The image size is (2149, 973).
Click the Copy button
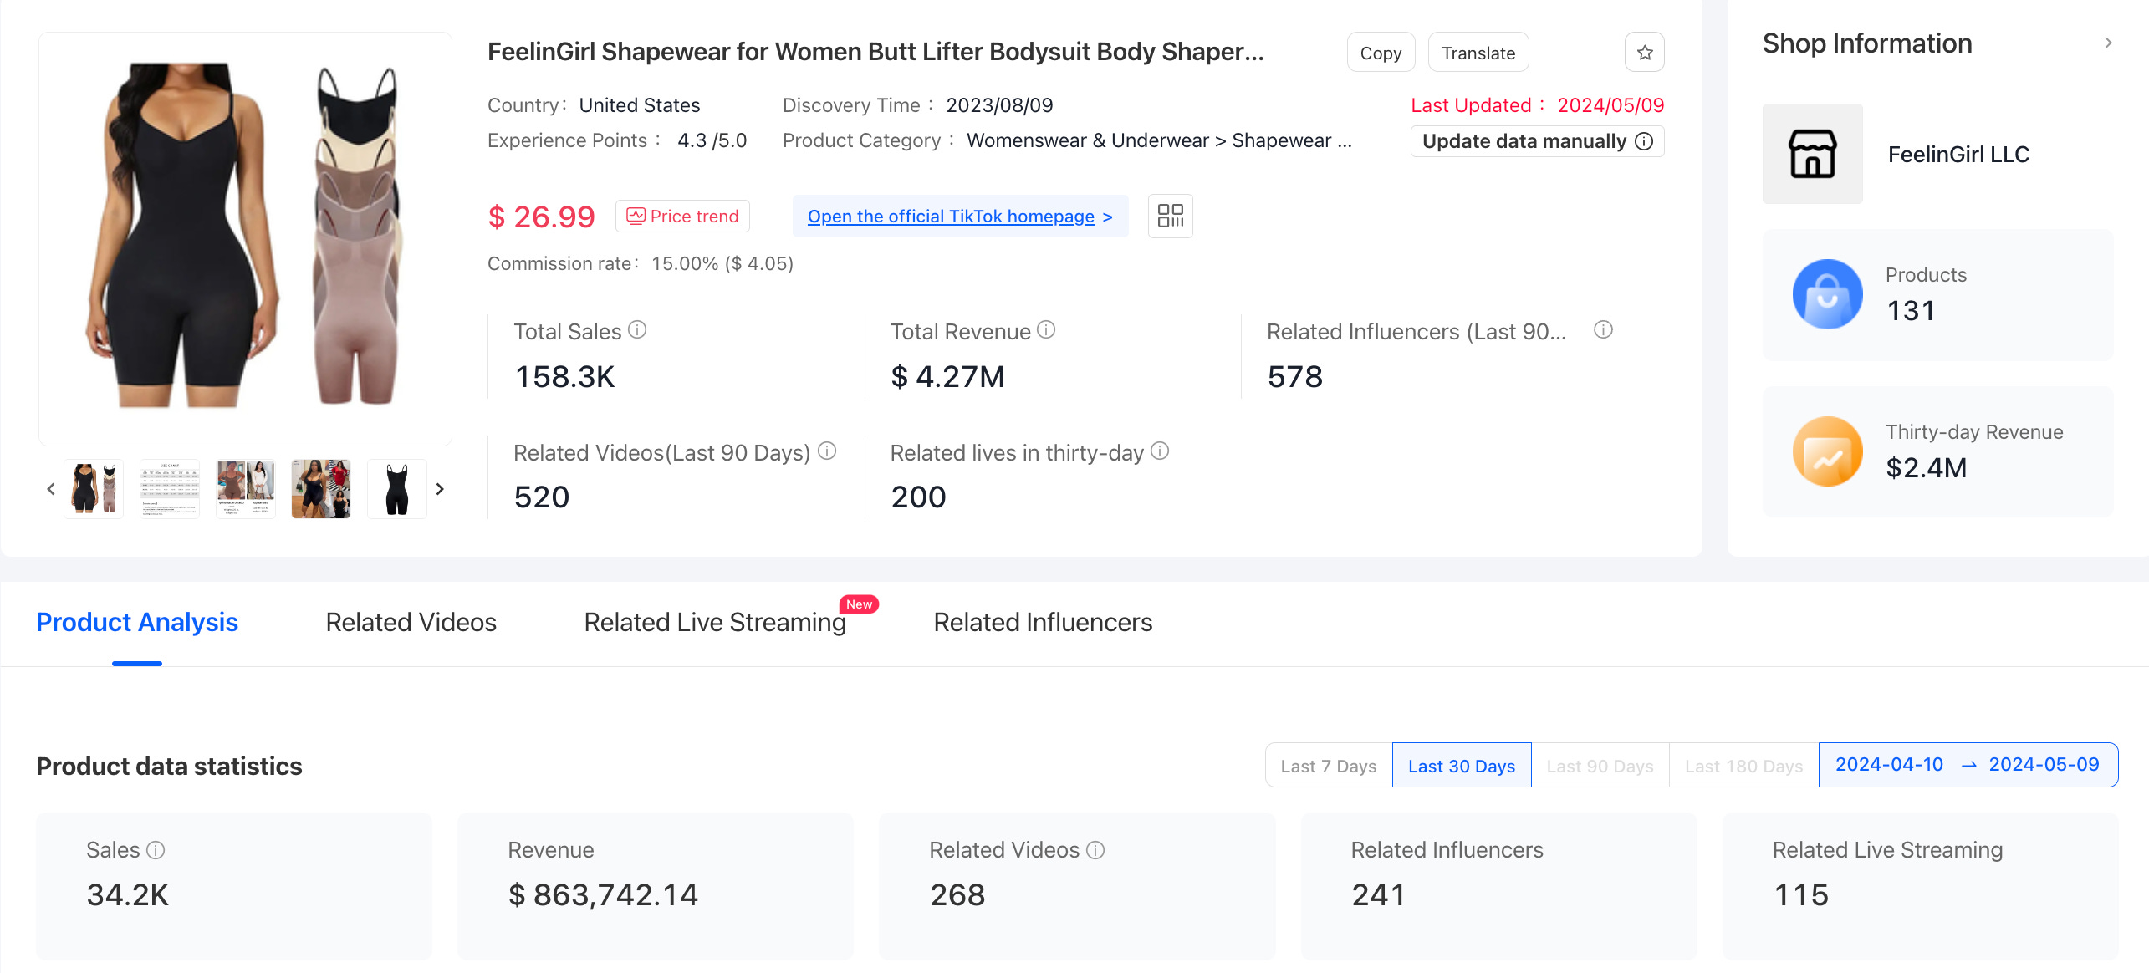pos(1381,53)
